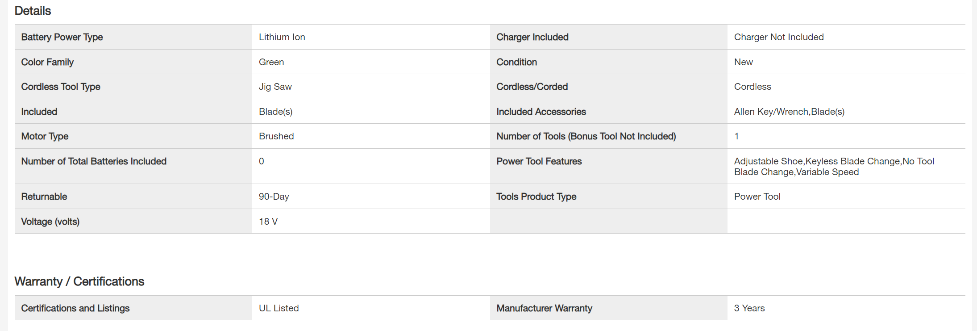Select Number of Total Batteries Included label
The height and width of the screenshot is (331, 977).
[94, 161]
